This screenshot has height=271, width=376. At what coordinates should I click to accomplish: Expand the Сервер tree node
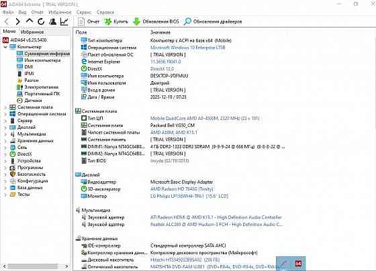pyautogui.click(x=5, y=121)
